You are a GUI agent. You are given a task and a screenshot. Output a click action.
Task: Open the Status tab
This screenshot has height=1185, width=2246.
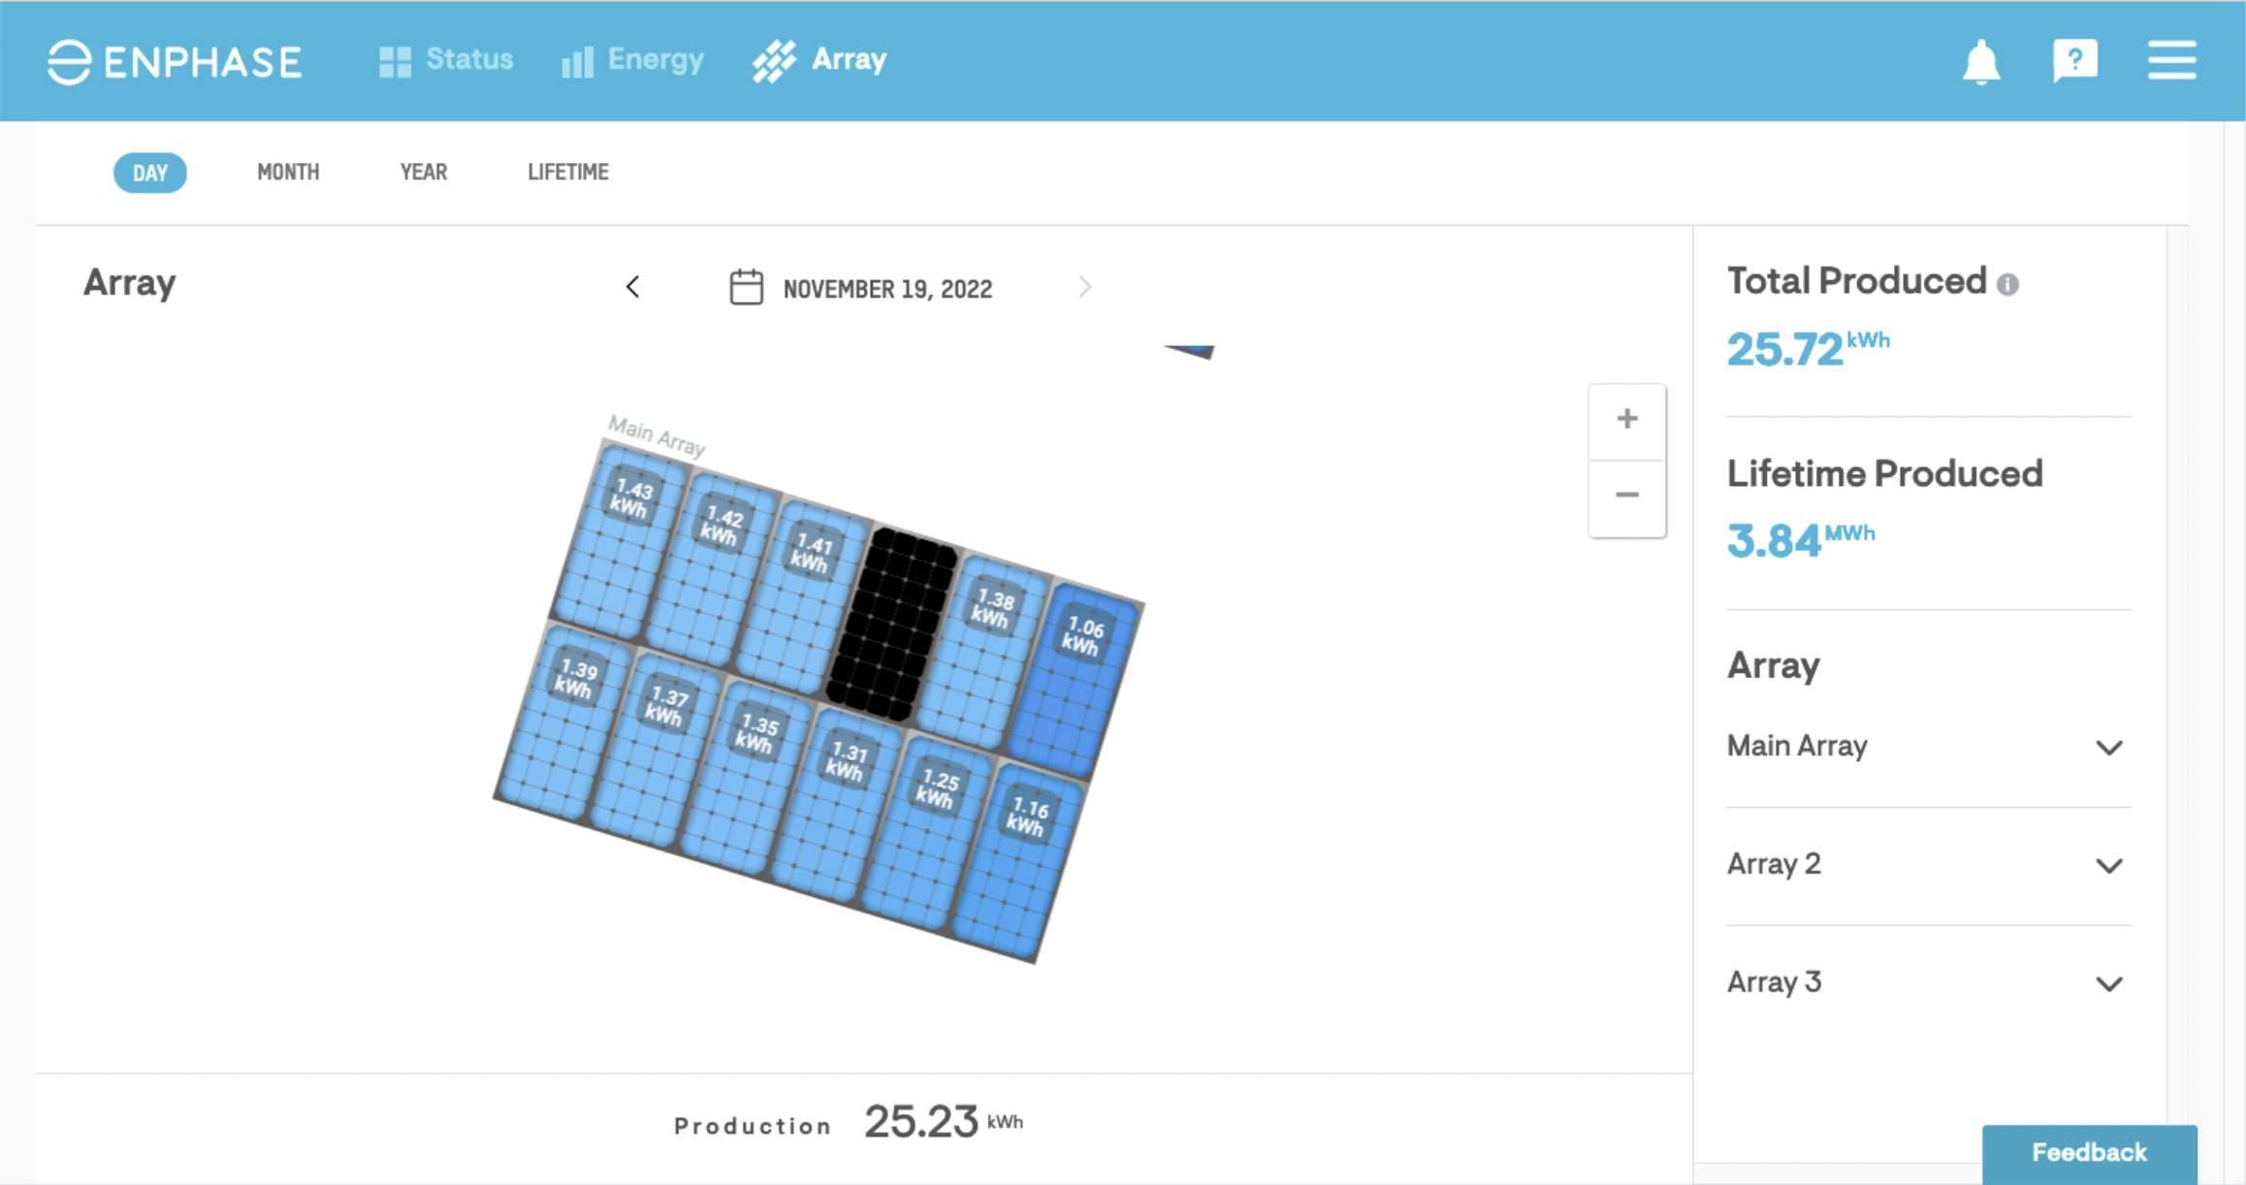pyautogui.click(x=446, y=60)
